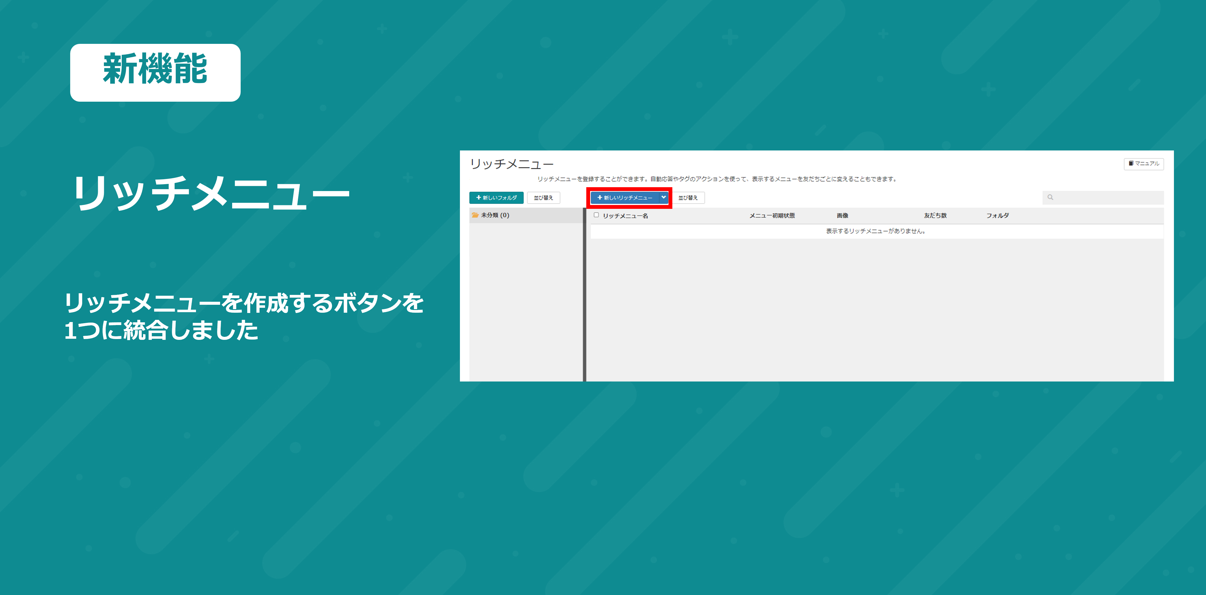Click 並び替え beside 新しいリッチメニュー
Viewport: 1206px width, 595px height.
coord(688,198)
